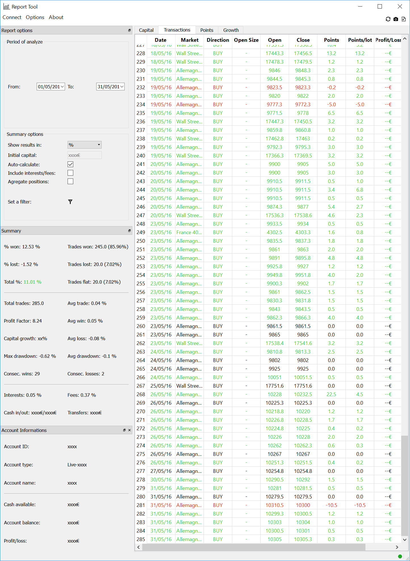Click the green connection status indicator

[400, 556]
